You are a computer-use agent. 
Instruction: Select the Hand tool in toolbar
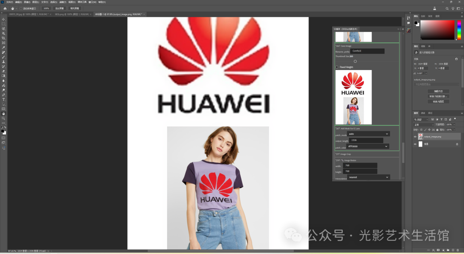coord(3,114)
